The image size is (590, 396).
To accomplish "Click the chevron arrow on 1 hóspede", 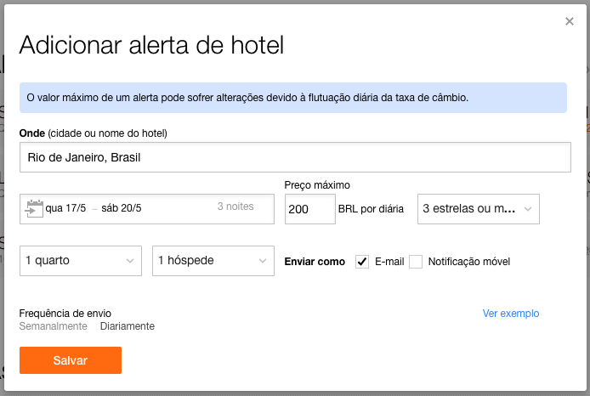I will pyautogui.click(x=263, y=261).
